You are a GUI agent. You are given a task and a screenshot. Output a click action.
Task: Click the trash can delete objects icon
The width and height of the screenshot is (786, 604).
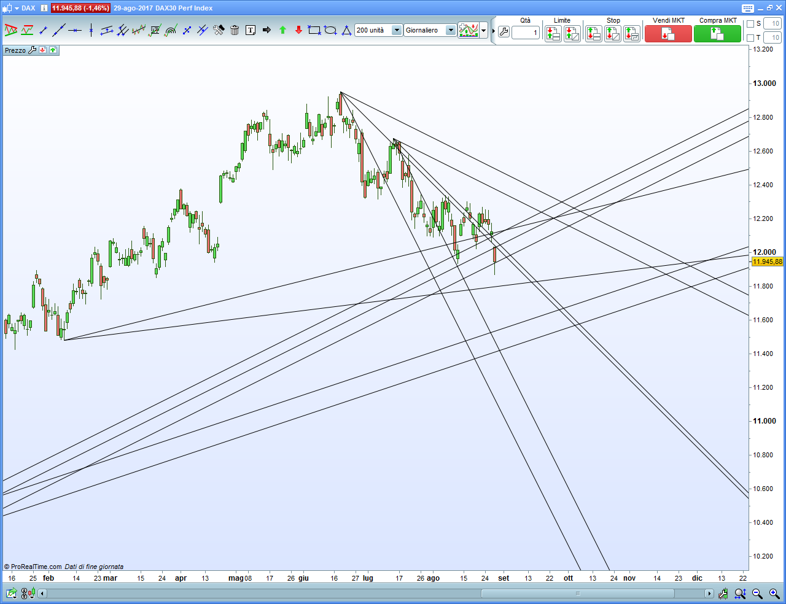click(235, 30)
